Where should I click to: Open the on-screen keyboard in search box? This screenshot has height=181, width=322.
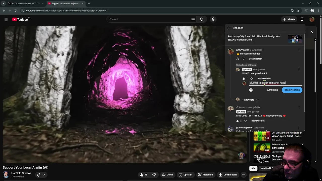pyautogui.click(x=193, y=19)
